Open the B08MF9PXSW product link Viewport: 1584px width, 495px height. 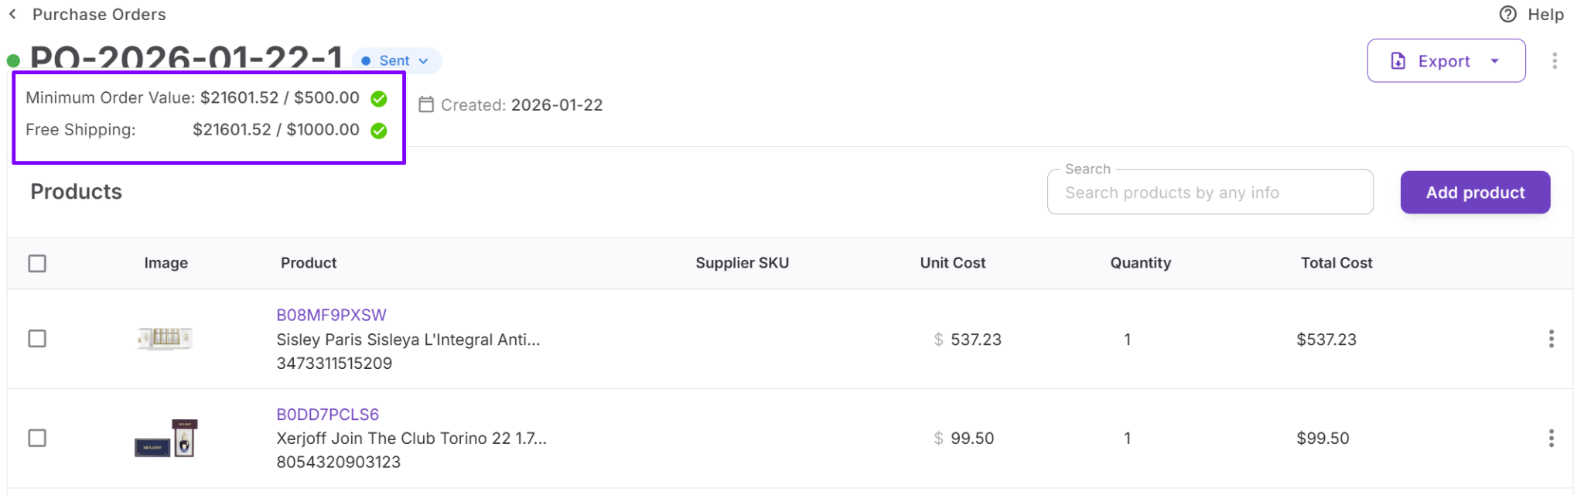[331, 315]
